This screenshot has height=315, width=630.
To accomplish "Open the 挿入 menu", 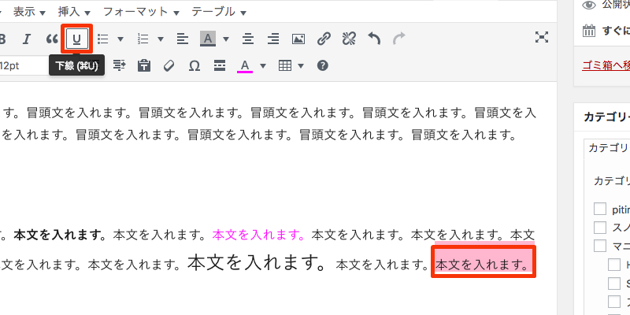I will coord(74,12).
